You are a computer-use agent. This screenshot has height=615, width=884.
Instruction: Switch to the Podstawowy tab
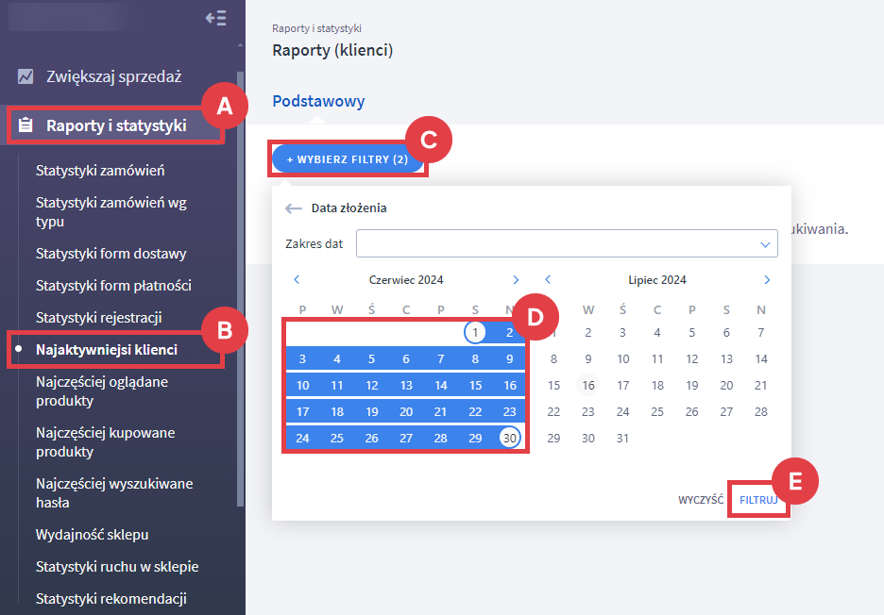click(318, 101)
